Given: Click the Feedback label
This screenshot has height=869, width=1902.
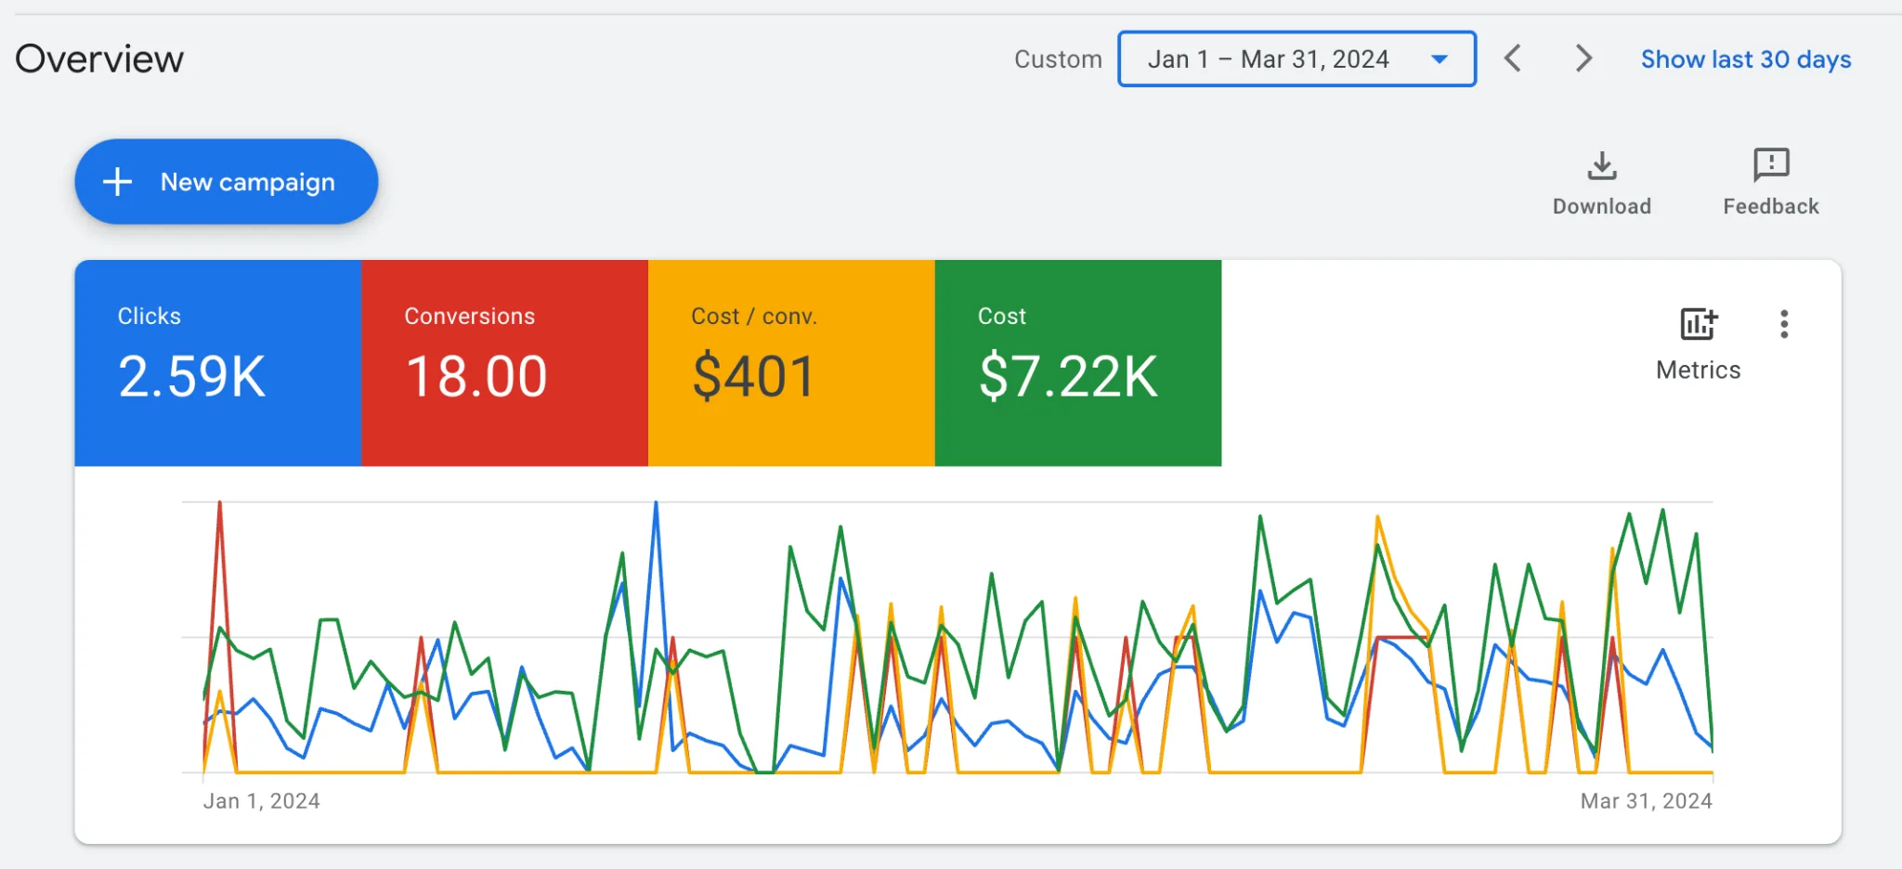Looking at the screenshot, I should pos(1771,206).
